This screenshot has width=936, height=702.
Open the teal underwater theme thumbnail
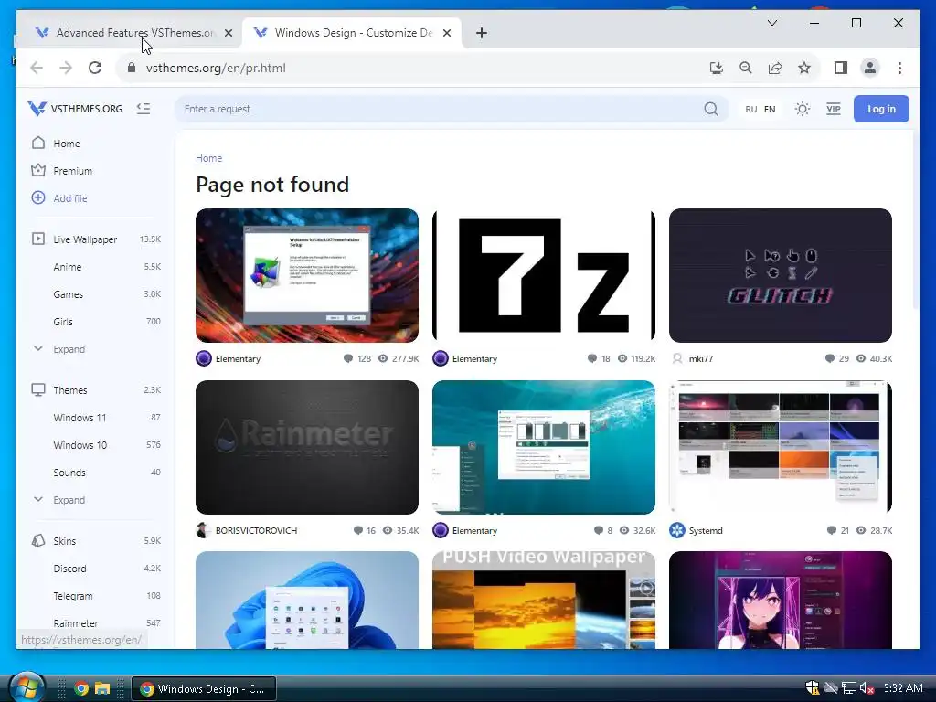tap(543, 447)
